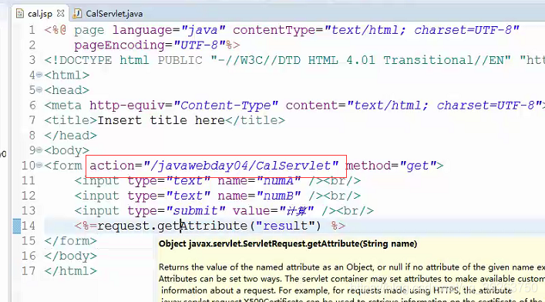Viewport: 545px width, 302px height.
Task: Click the closing </form> tag on line 15
Action: click(71, 241)
